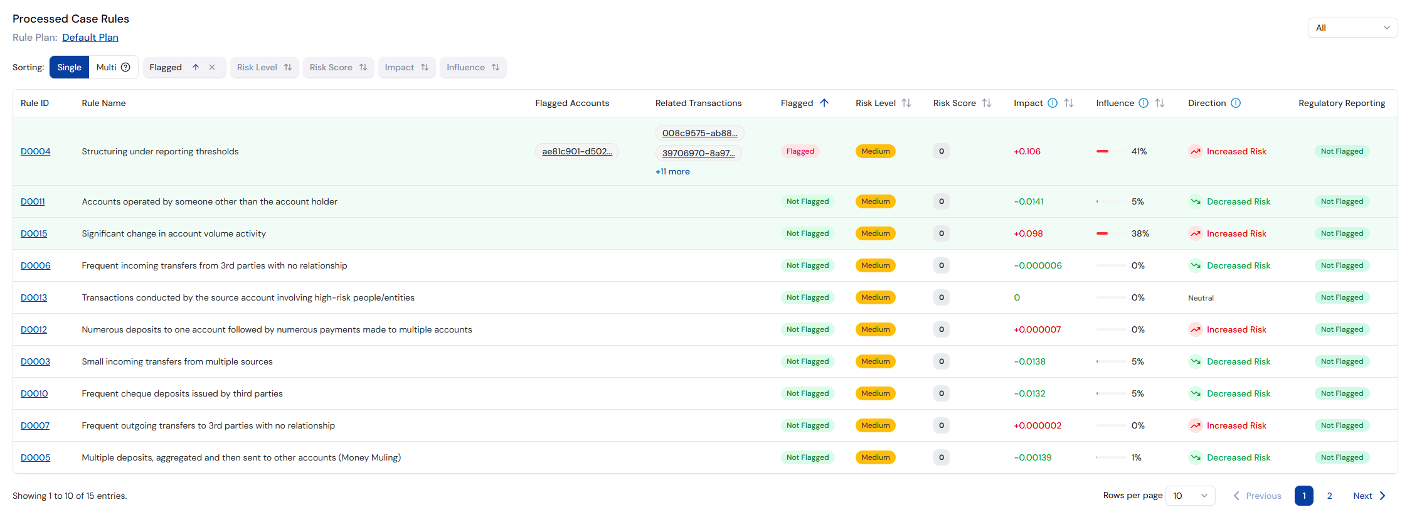1412x517 pixels.
Task: Click the "Small incoming transfers from multiple sources" rule name
Action: [x=178, y=361]
